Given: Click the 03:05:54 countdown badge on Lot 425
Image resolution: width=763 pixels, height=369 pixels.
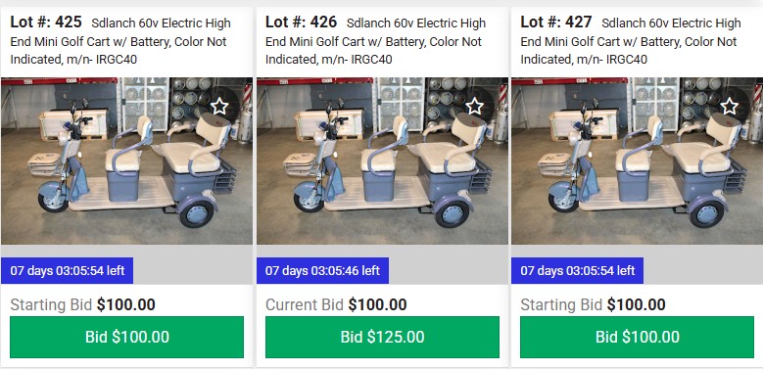Looking at the screenshot, I should (68, 270).
